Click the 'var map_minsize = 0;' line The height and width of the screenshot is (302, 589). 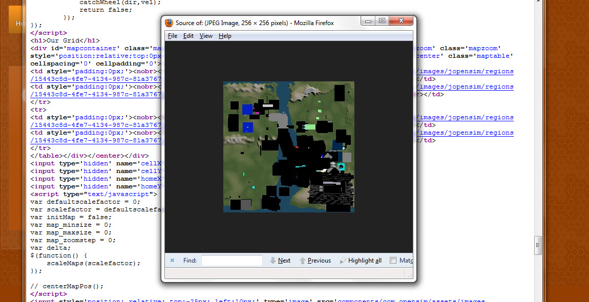click(x=71, y=225)
